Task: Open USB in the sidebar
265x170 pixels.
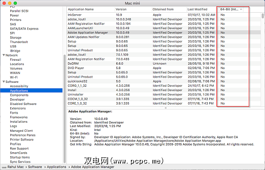Action: coord(13,46)
